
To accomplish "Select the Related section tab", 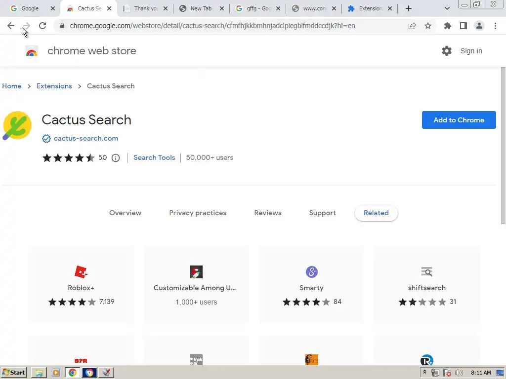I will click(x=376, y=213).
